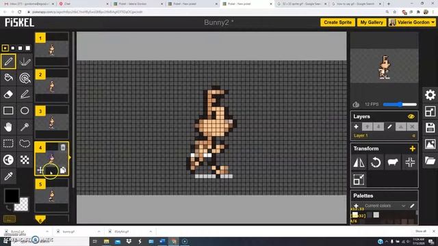Select the Pen tool
Screen dimensions: 438x246
(x=8, y=61)
